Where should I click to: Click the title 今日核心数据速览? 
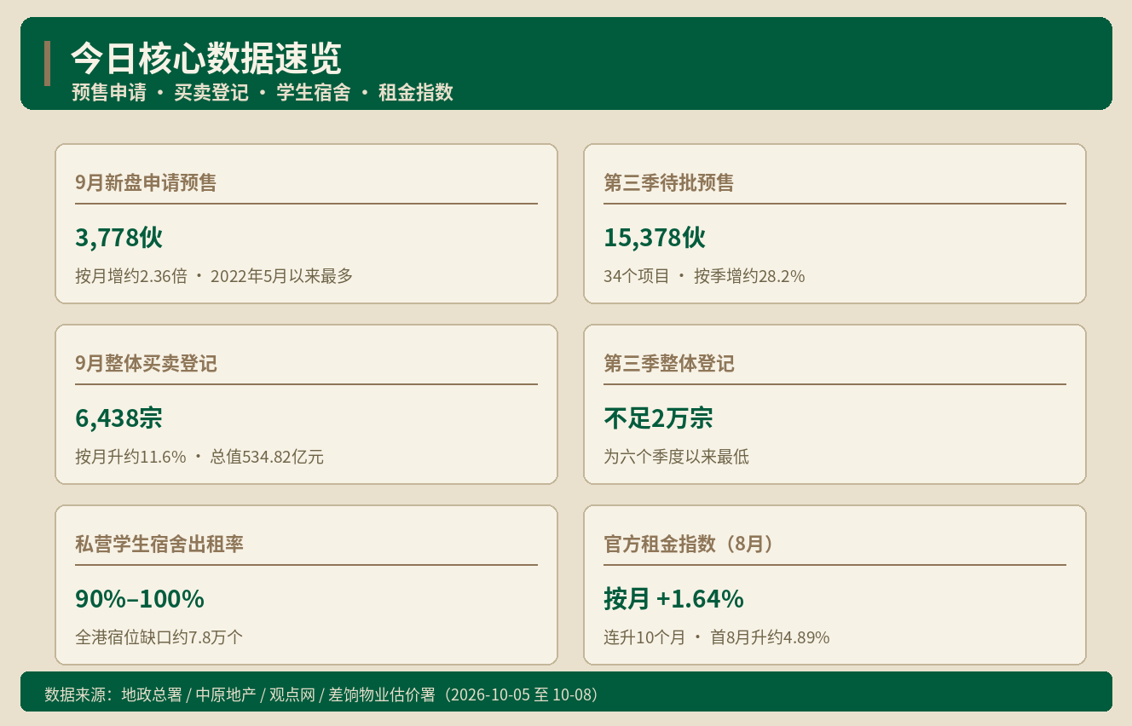[x=206, y=59]
